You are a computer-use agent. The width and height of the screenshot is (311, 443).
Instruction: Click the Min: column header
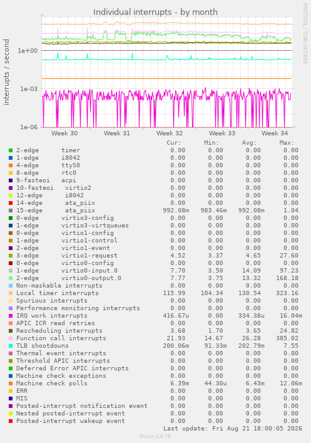tap(212, 143)
